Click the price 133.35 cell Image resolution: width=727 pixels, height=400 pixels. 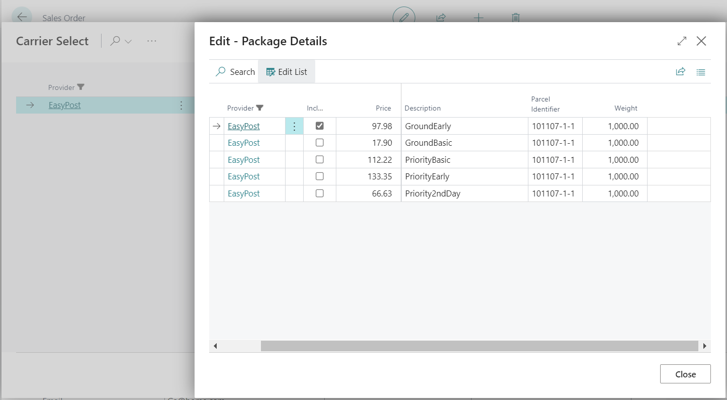click(x=369, y=176)
